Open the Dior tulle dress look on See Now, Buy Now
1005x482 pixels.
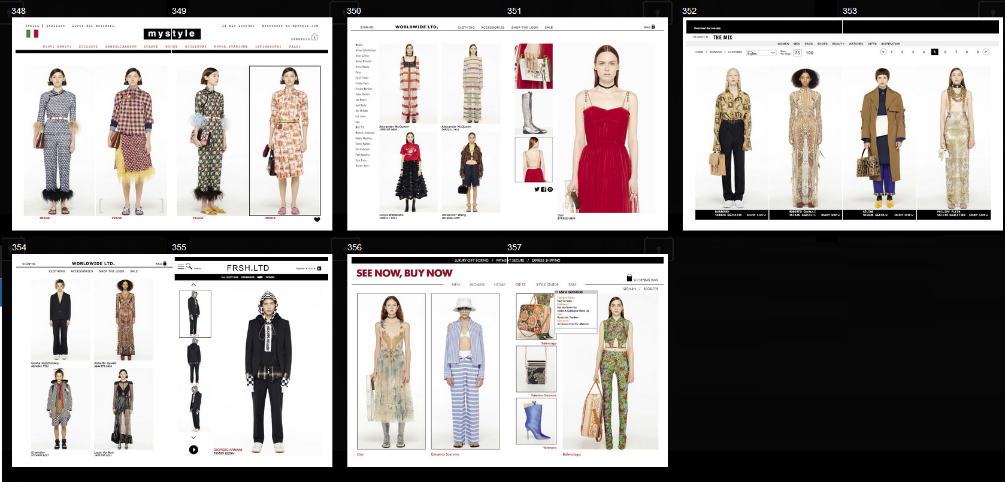391,371
